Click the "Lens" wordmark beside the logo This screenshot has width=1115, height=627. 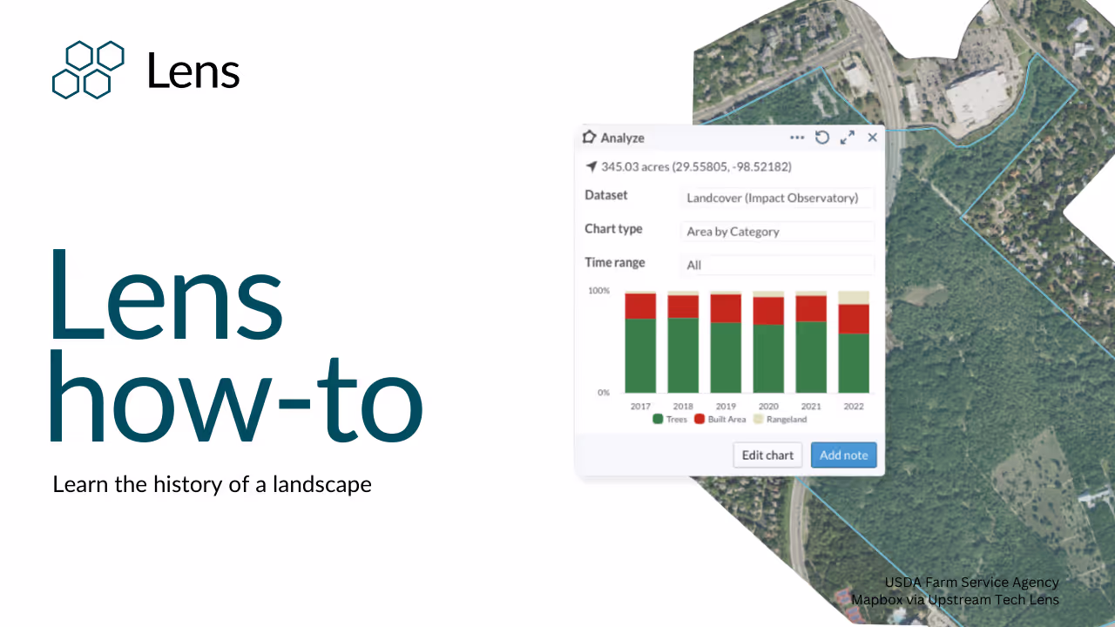(x=193, y=71)
